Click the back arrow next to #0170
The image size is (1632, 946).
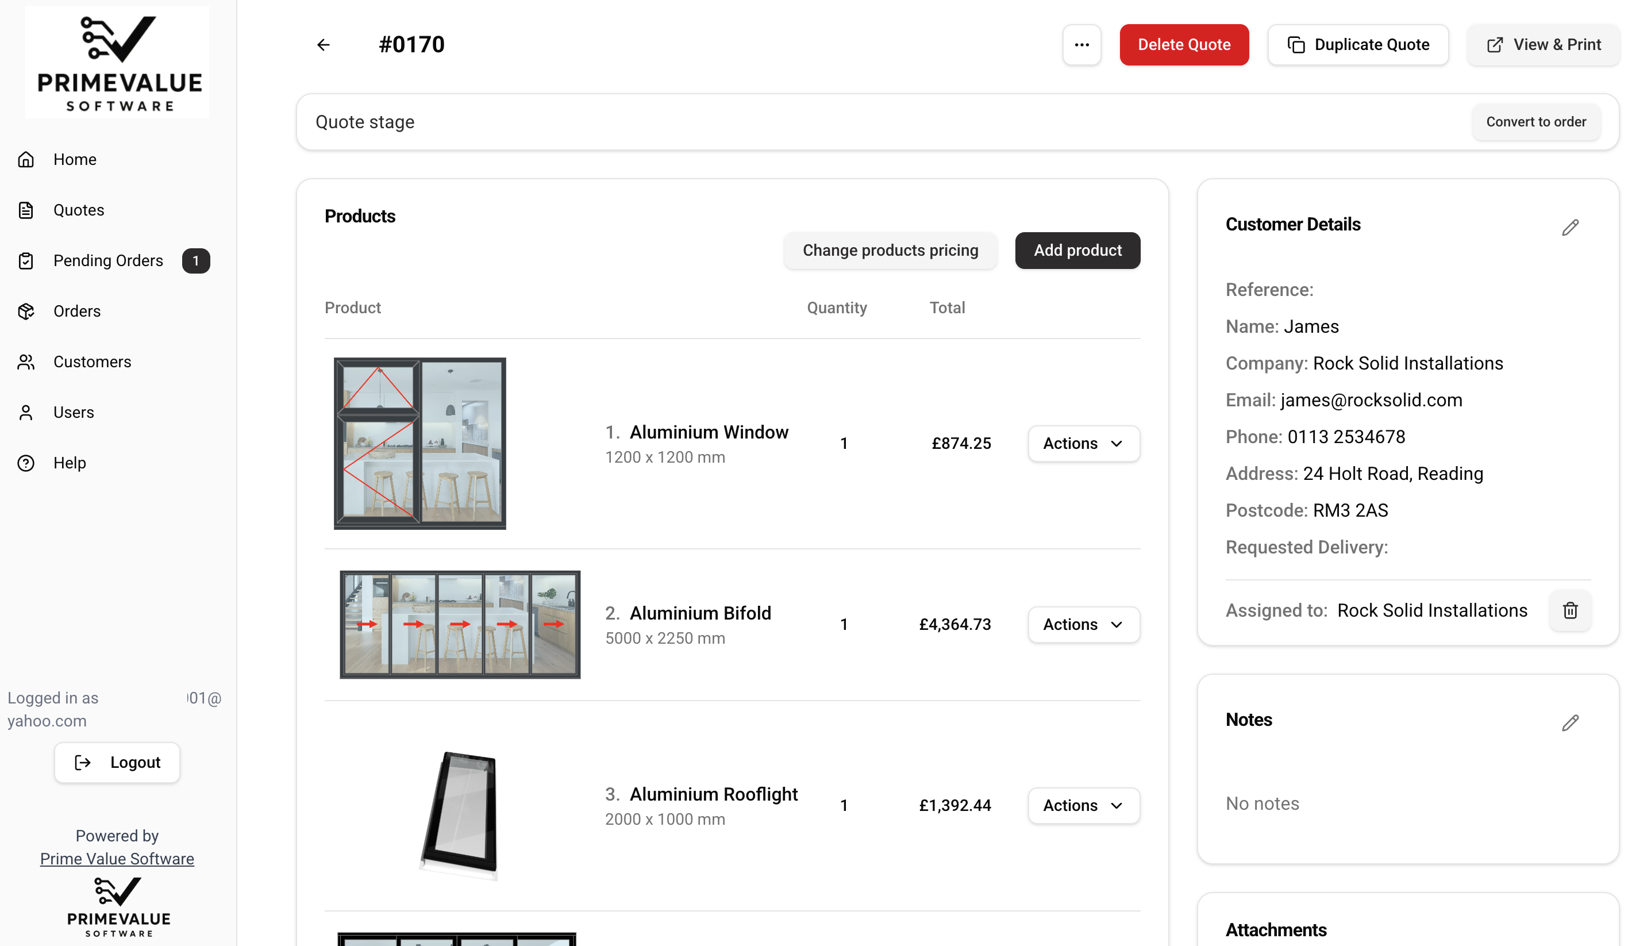pos(323,45)
